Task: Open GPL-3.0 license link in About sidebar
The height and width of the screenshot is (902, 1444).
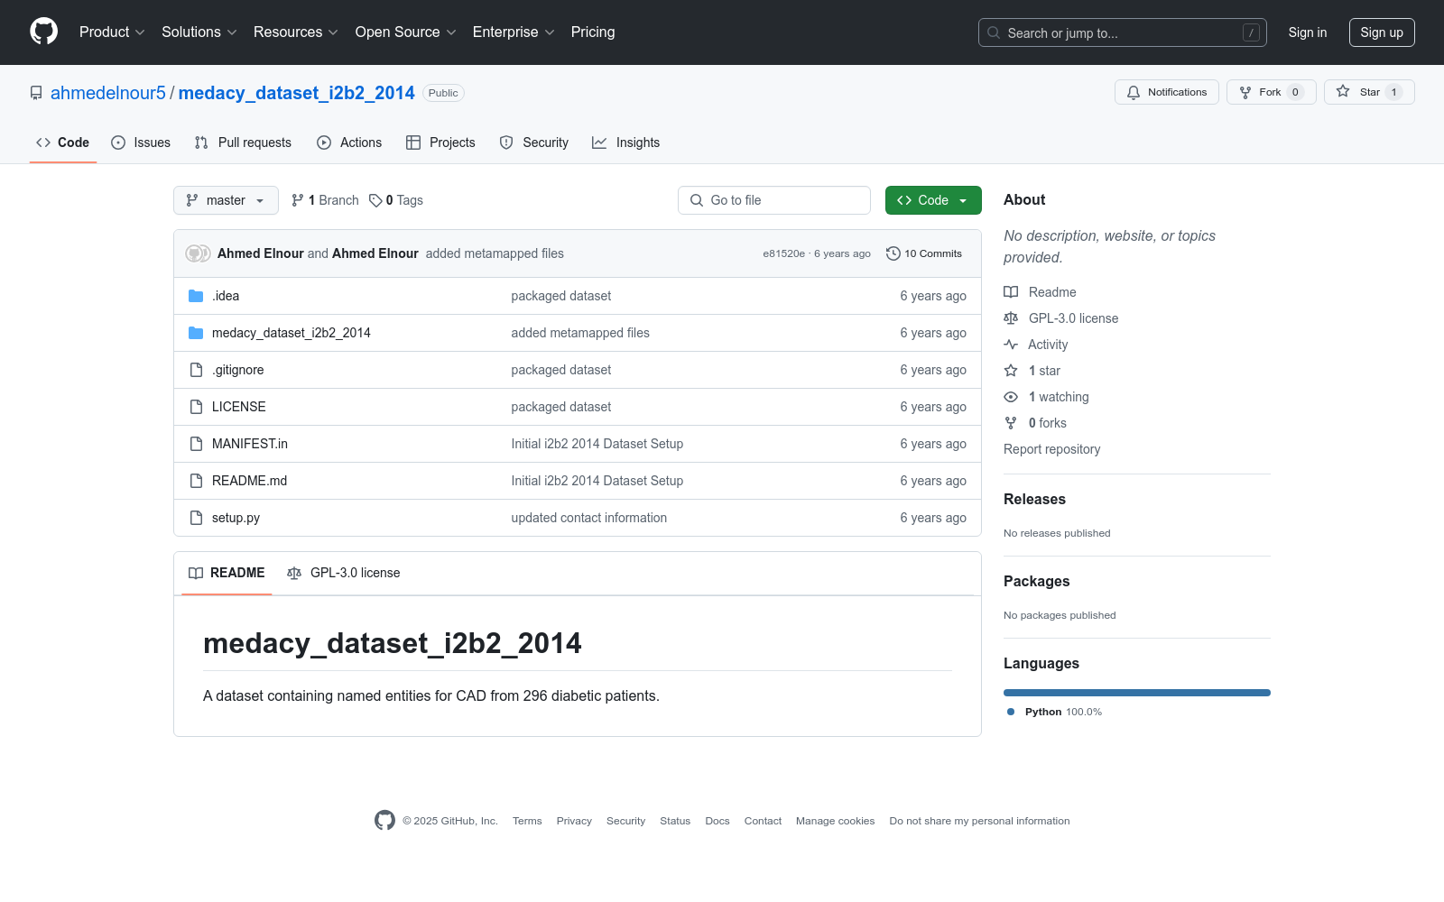Action: pyautogui.click(x=1061, y=318)
